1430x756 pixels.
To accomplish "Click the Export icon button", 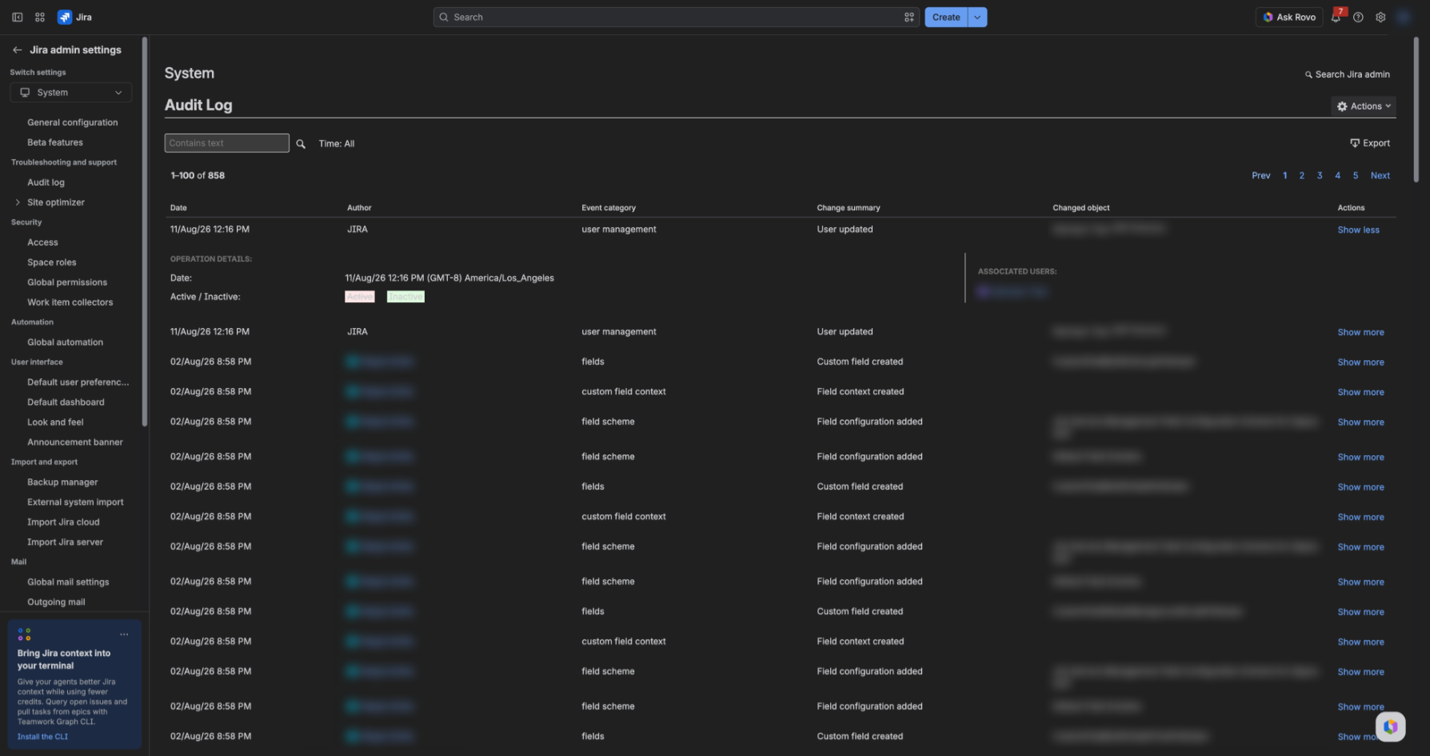I will coord(1370,143).
